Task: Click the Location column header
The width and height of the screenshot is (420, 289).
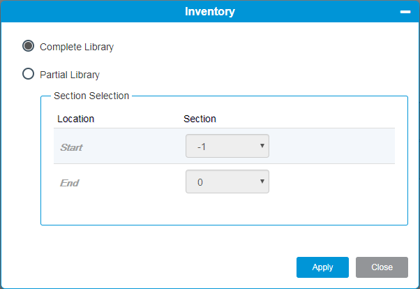Action: (75, 119)
